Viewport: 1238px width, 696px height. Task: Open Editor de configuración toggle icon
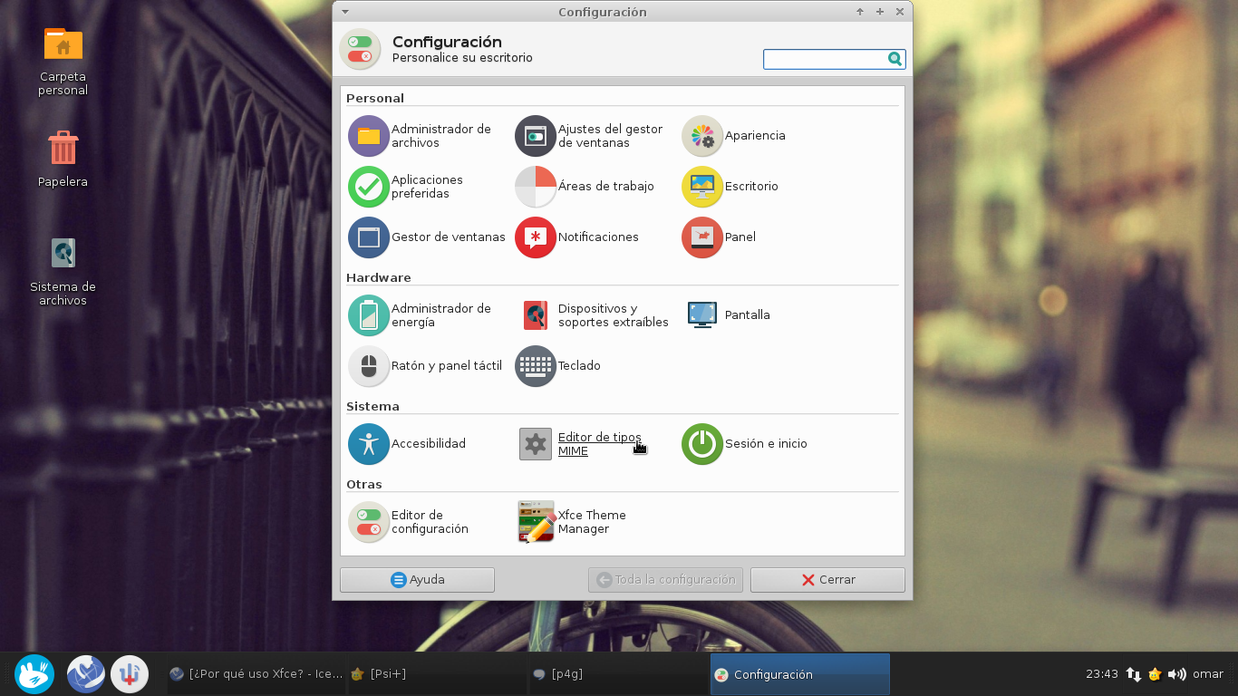point(369,522)
